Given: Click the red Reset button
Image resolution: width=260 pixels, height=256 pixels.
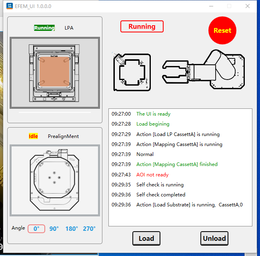Looking at the screenshot, I should pos(222,30).
